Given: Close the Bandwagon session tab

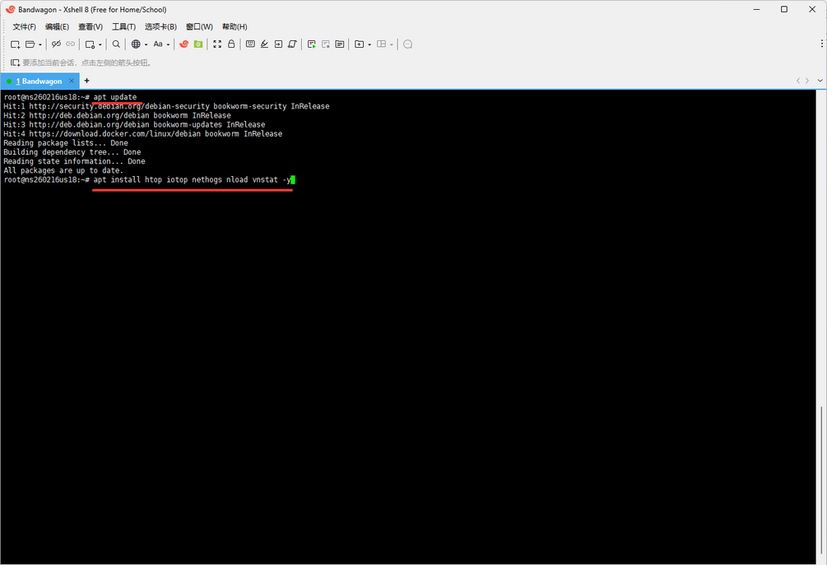Looking at the screenshot, I should click(x=72, y=81).
